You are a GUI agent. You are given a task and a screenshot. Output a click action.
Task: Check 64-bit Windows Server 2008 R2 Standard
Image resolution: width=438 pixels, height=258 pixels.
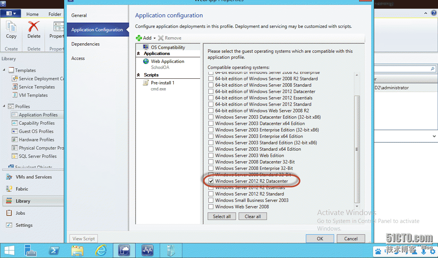211,79
